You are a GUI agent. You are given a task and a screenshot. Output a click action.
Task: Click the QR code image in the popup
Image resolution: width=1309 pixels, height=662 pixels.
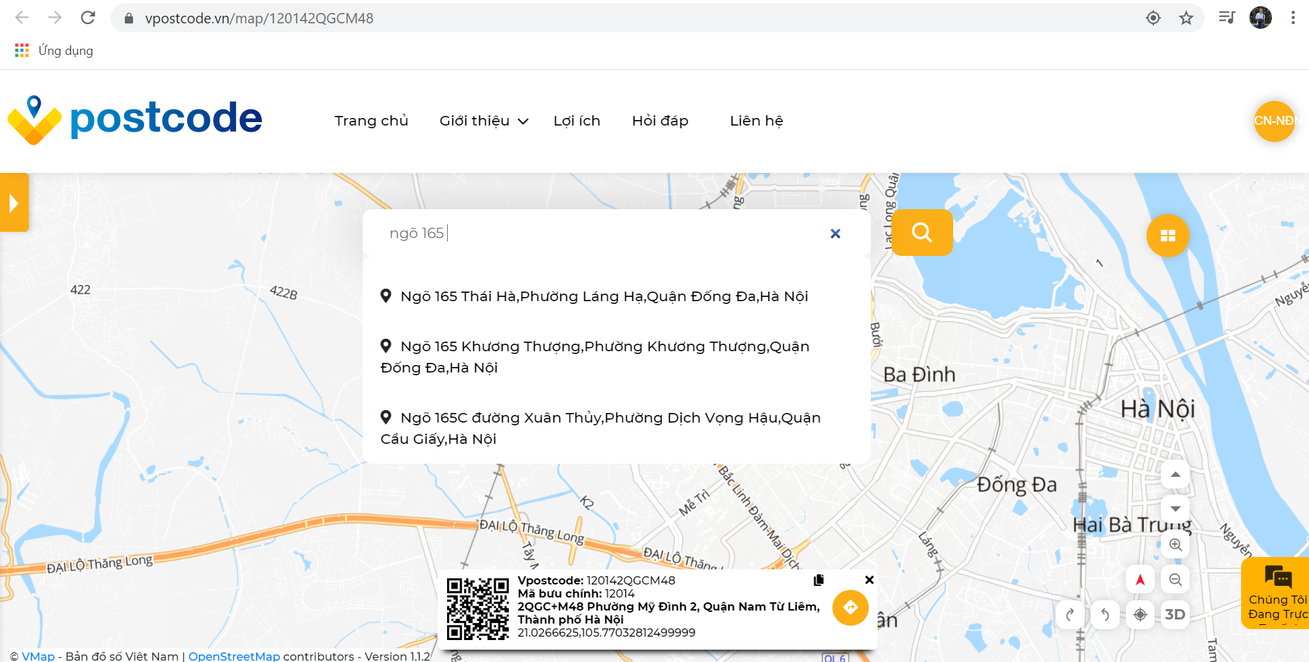pyautogui.click(x=478, y=609)
